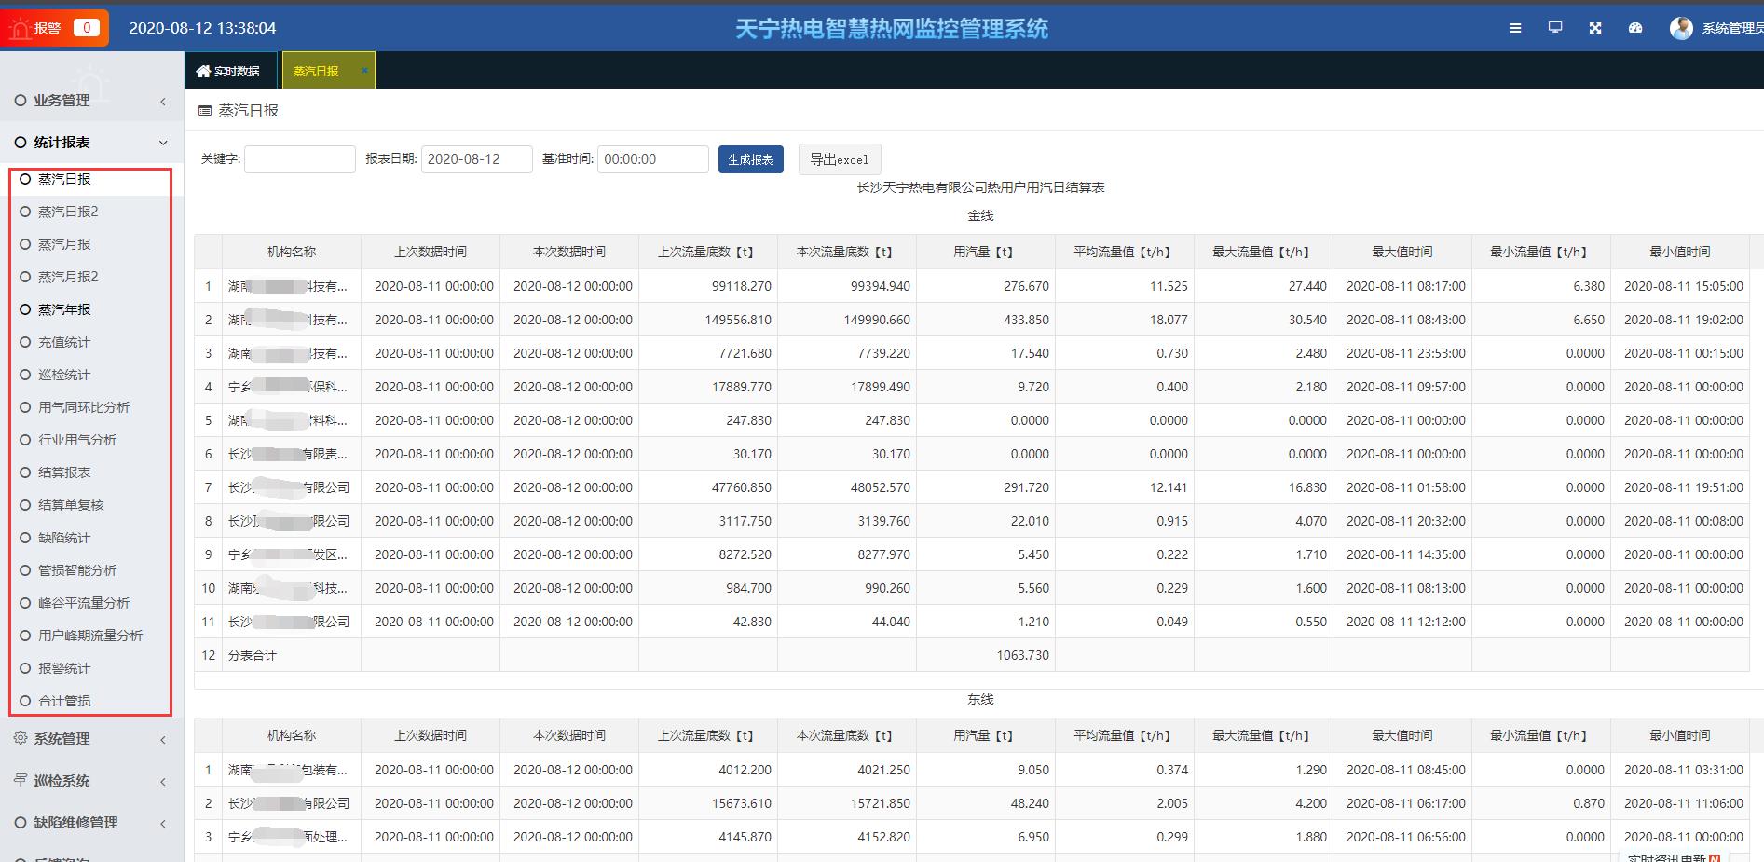The height and width of the screenshot is (862, 1764).
Task: Collapse the 统计报表 menu chevron
Action: [x=163, y=143]
